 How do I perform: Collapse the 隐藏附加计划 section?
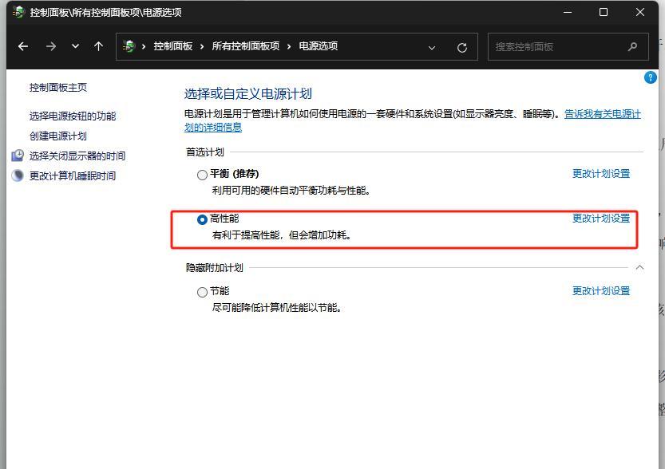click(x=639, y=268)
